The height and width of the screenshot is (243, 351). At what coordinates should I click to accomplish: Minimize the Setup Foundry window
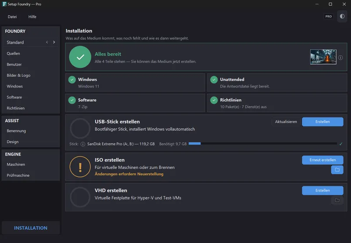[317, 4]
